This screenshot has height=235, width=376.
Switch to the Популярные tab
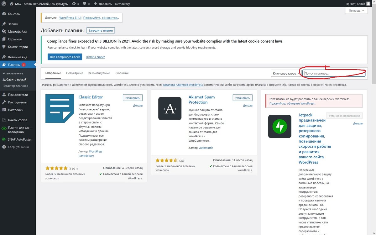(x=75, y=73)
